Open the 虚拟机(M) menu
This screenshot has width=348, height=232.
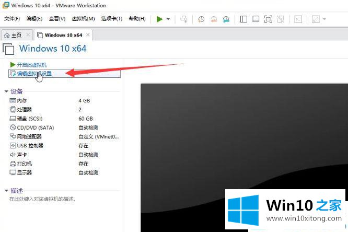coord(83,19)
